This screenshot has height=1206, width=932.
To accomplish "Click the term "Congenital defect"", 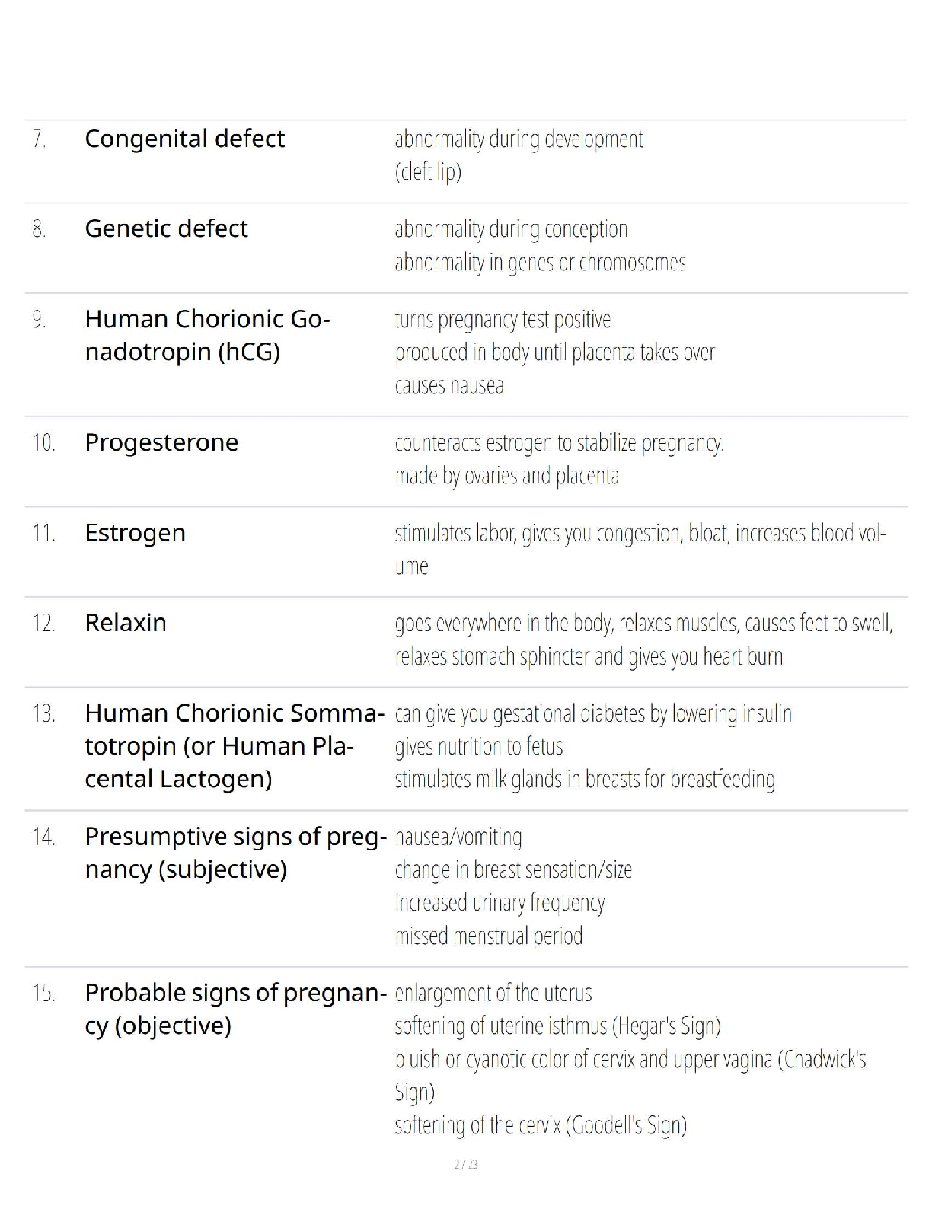I will coord(184,139).
